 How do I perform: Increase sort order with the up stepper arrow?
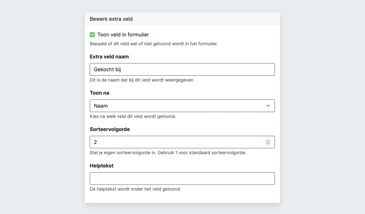pos(268,141)
